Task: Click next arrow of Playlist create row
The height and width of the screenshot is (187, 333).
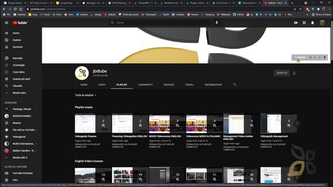Action: tap(297, 124)
